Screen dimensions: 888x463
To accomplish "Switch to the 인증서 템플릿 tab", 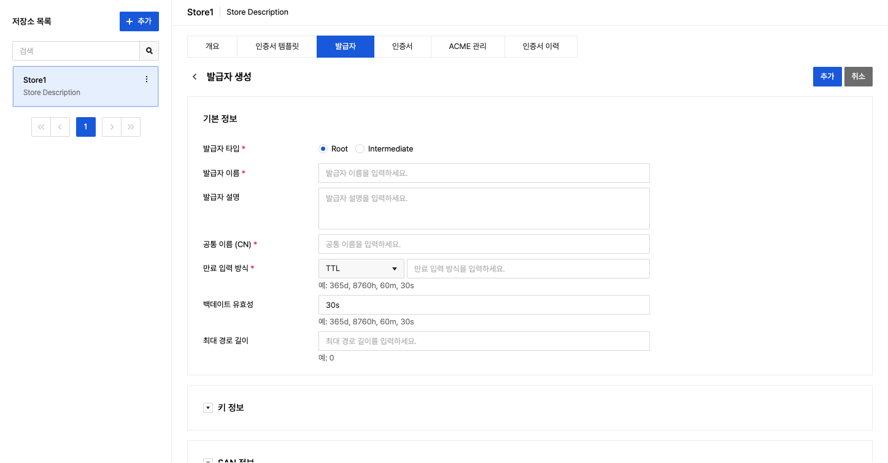I will pos(277,47).
